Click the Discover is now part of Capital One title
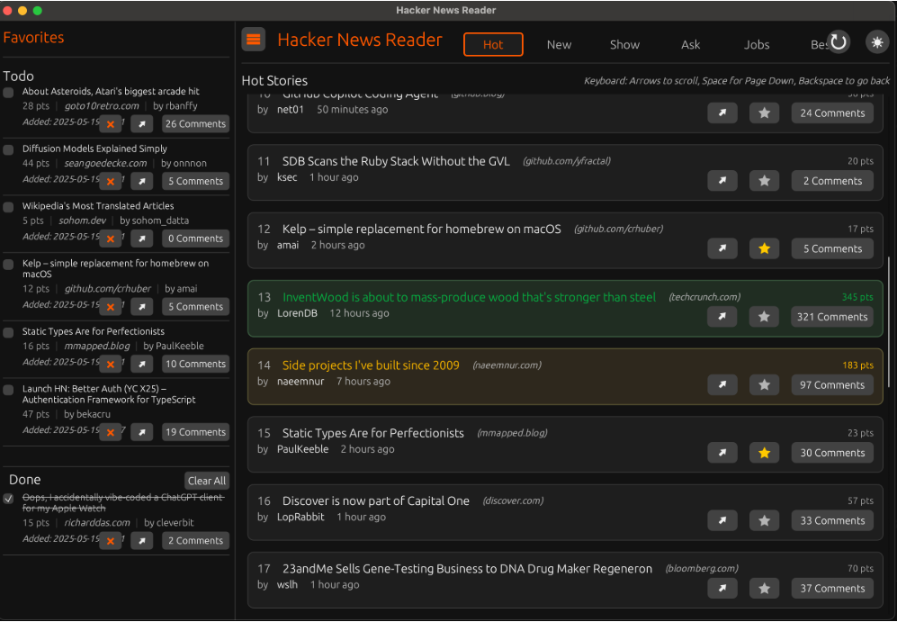This screenshot has height=622, width=897. point(376,500)
